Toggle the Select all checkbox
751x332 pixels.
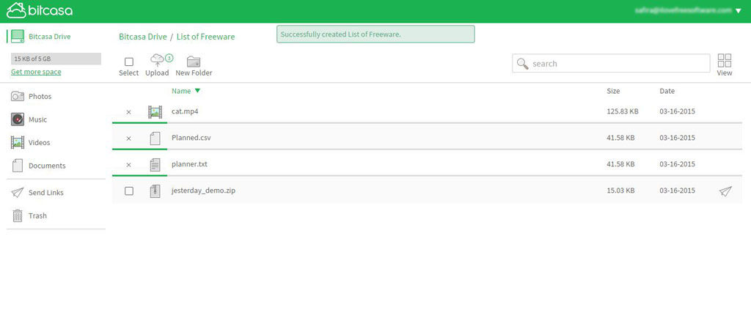pyautogui.click(x=129, y=62)
